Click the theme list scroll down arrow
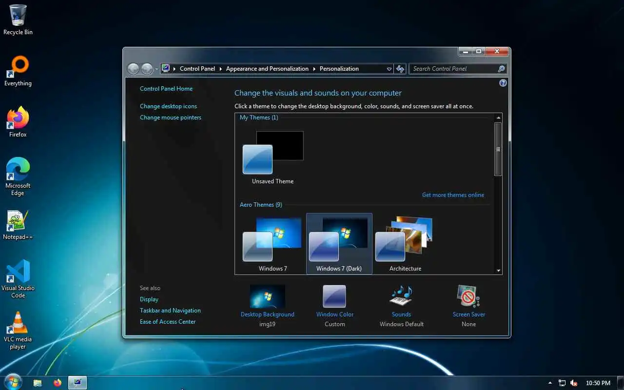The width and height of the screenshot is (624, 390). pyautogui.click(x=498, y=271)
